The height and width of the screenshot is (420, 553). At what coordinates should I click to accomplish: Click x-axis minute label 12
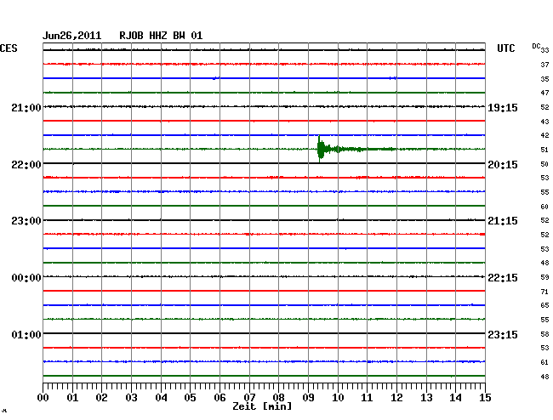coord(396,397)
